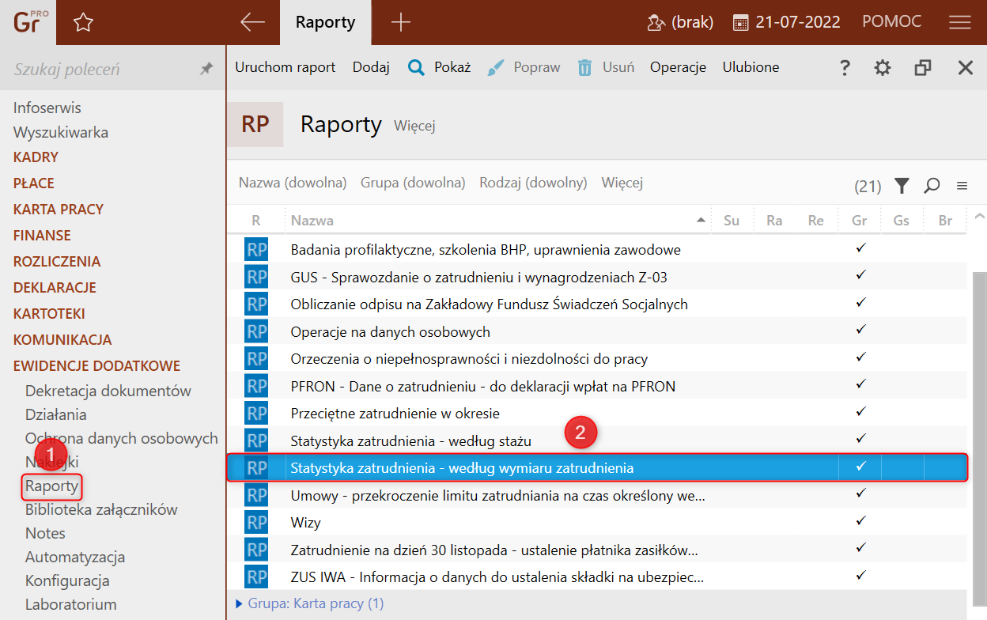
Task: Open the Nazwa (dowolna) filter dropdown
Action: point(293,183)
